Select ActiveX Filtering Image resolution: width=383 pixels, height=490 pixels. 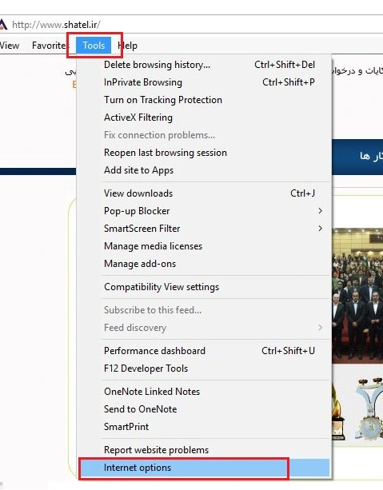click(204, 118)
